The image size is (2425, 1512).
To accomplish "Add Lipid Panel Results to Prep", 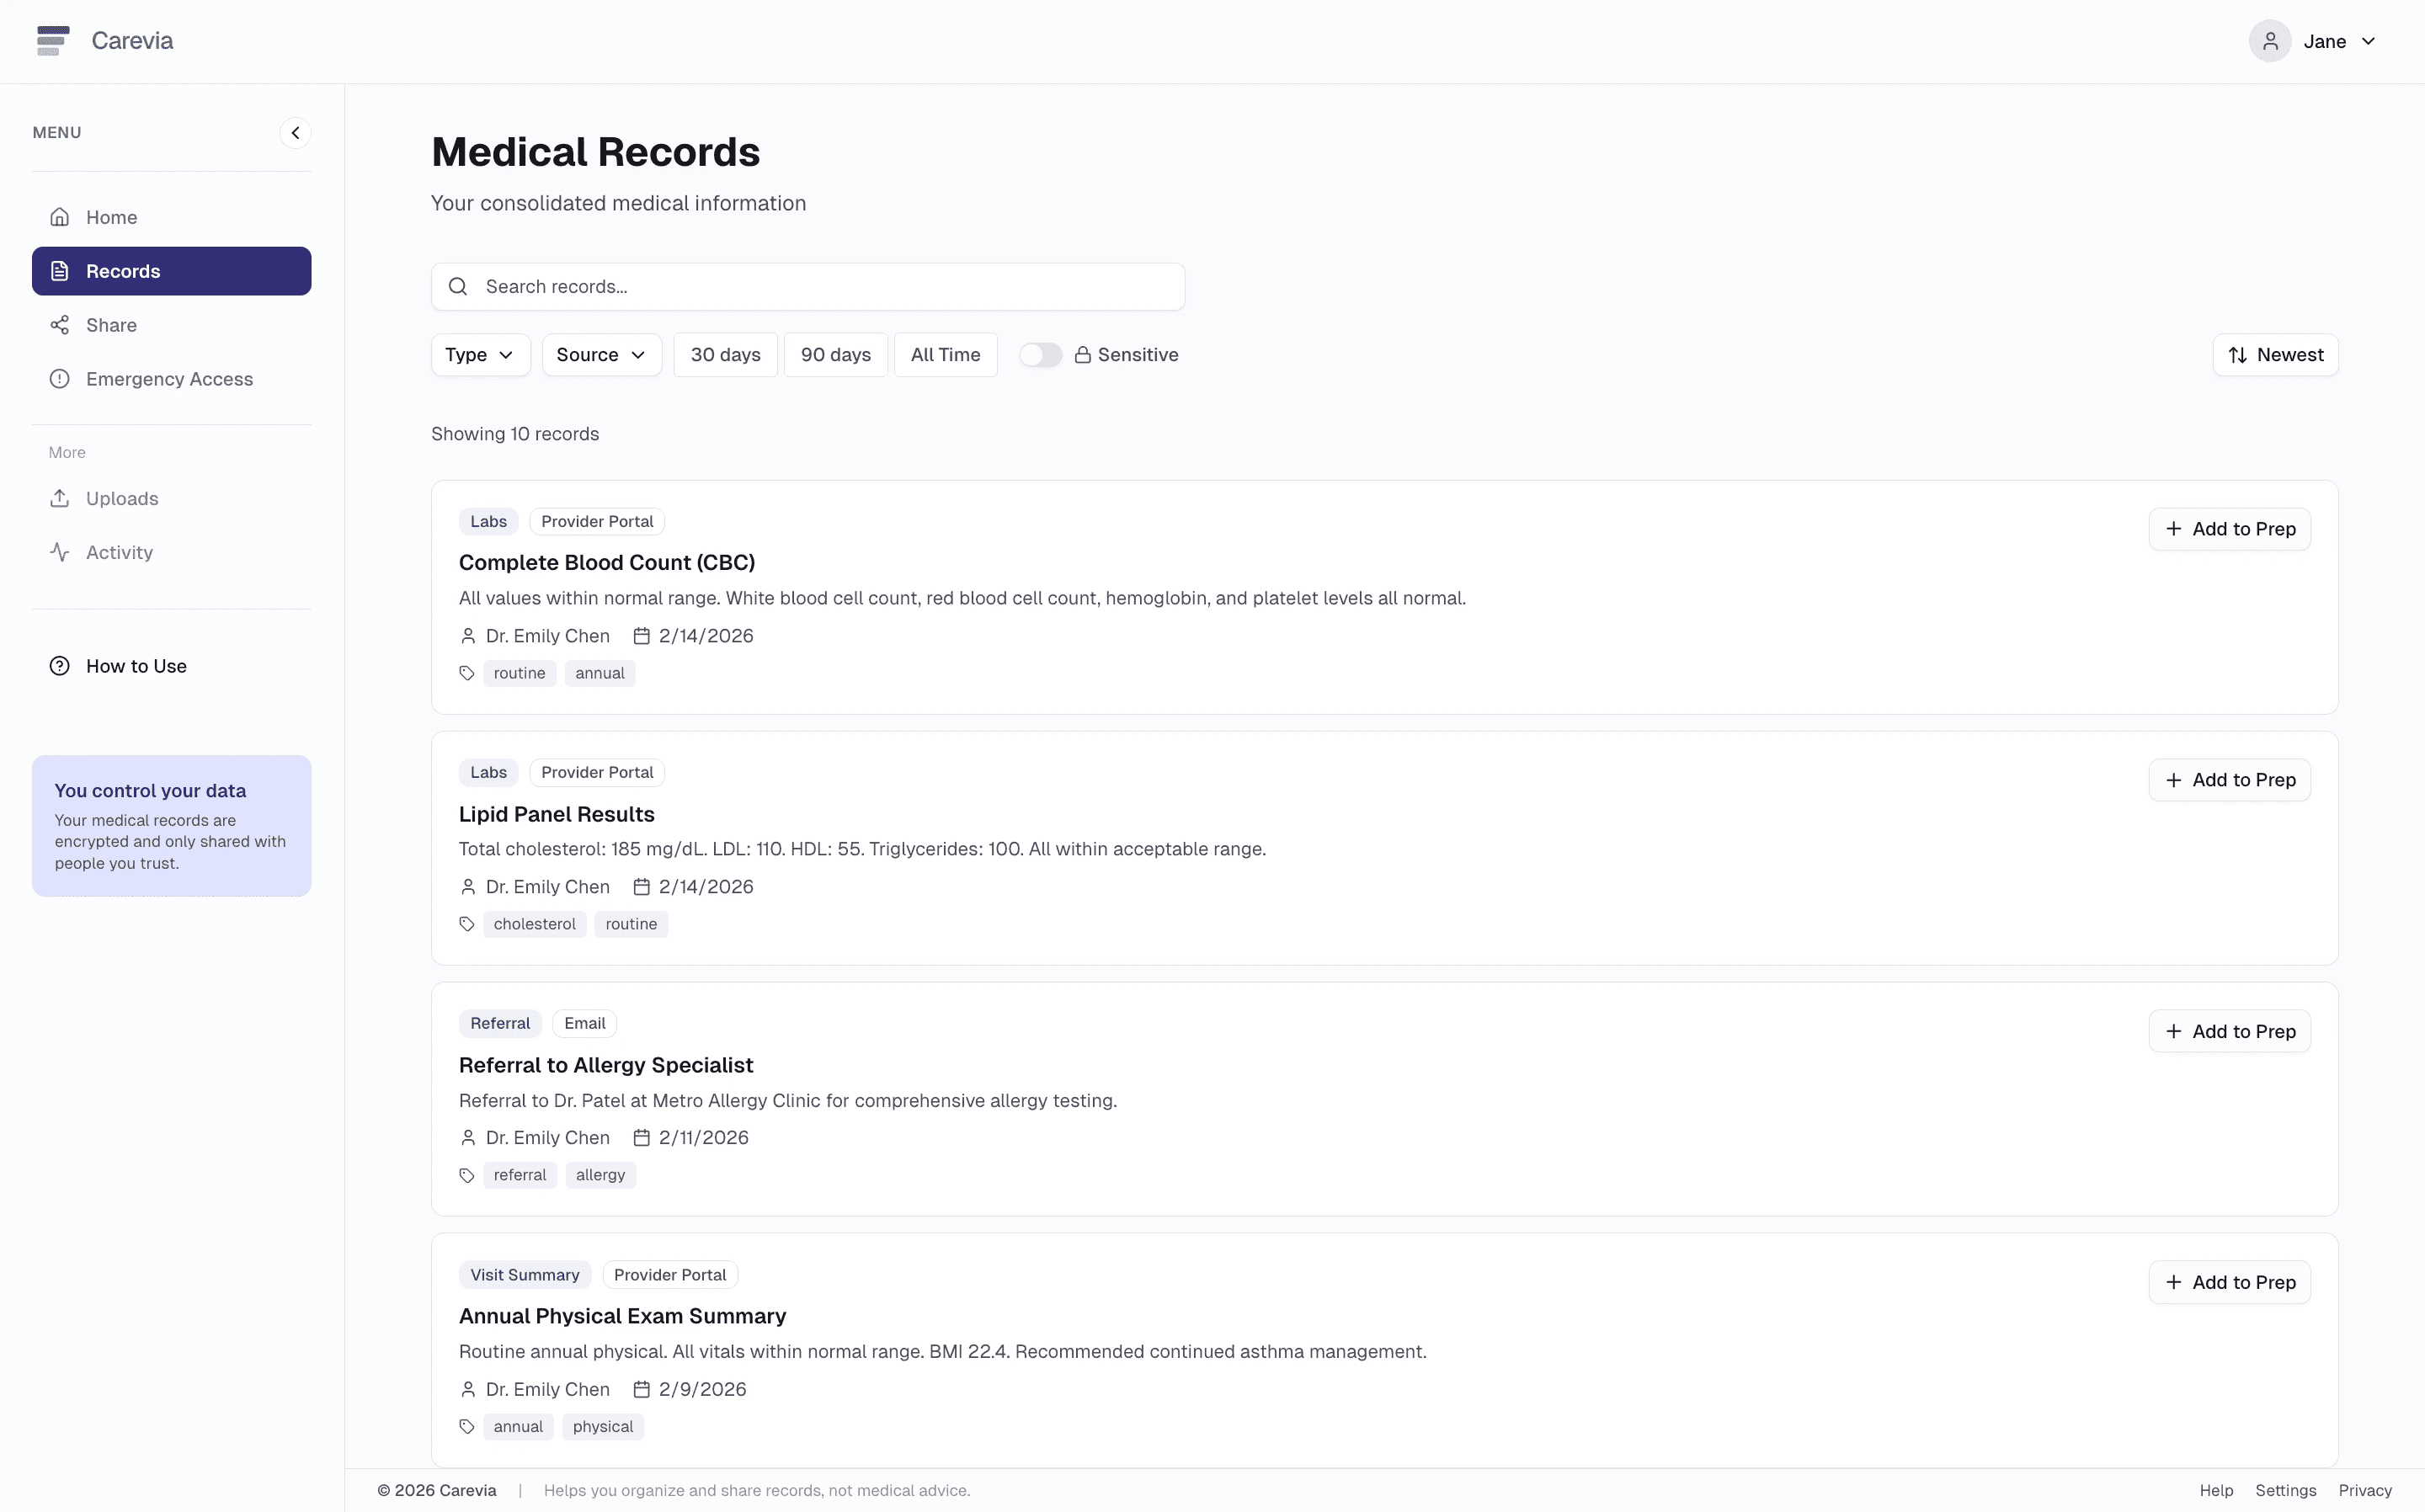I will 2229,780.
